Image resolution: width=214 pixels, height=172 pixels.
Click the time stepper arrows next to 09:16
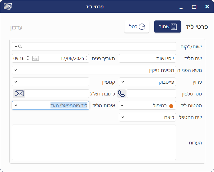click(28, 58)
